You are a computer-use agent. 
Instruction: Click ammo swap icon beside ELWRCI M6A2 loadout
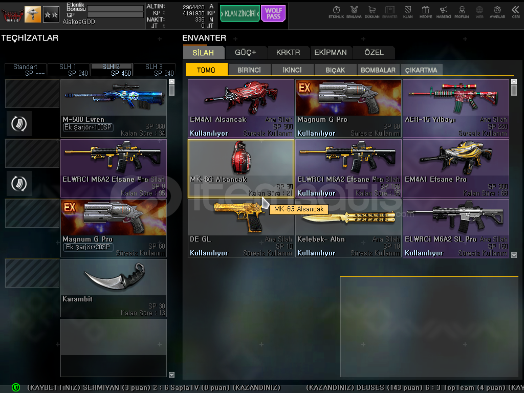pyautogui.click(x=19, y=184)
